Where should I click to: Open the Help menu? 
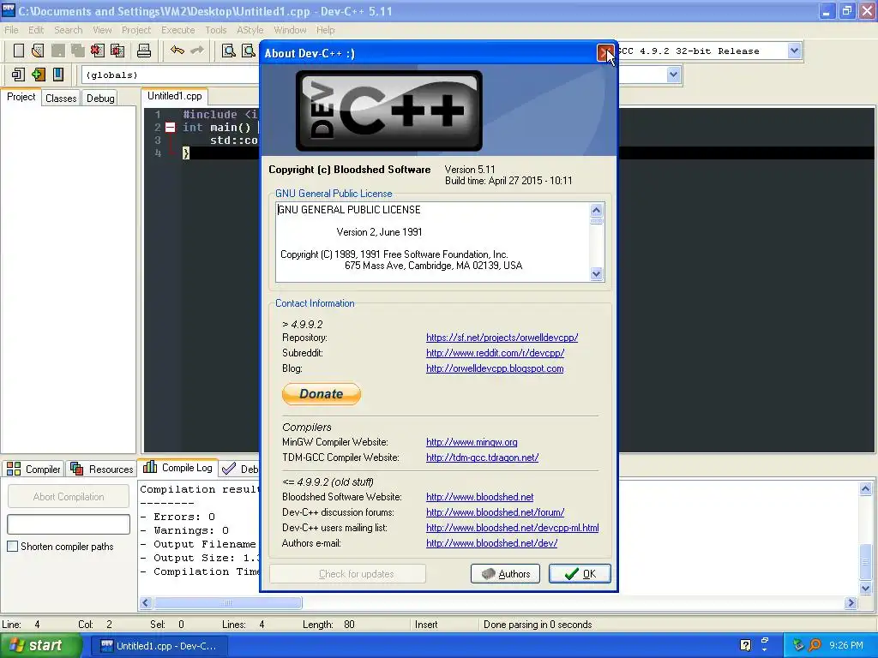(325, 30)
